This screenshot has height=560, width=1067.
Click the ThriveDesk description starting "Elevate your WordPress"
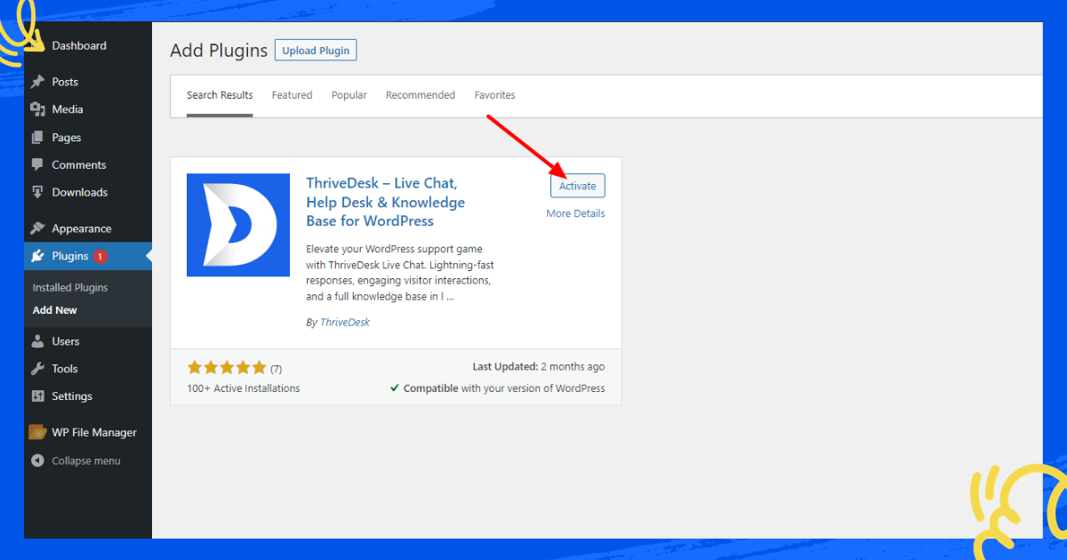click(399, 273)
